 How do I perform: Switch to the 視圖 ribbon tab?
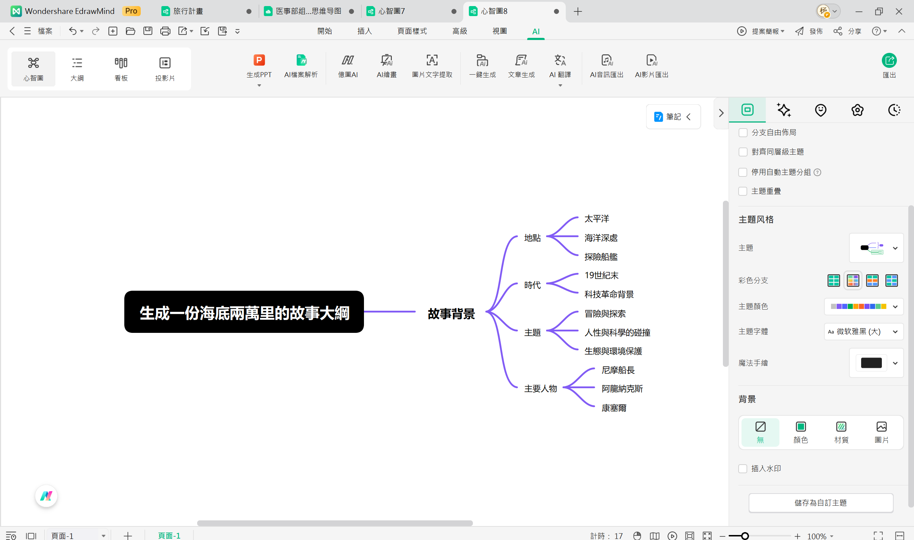click(499, 31)
